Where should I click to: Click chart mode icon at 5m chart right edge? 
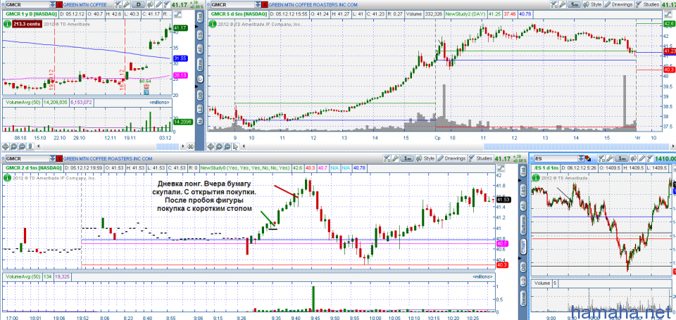[x=666, y=14]
